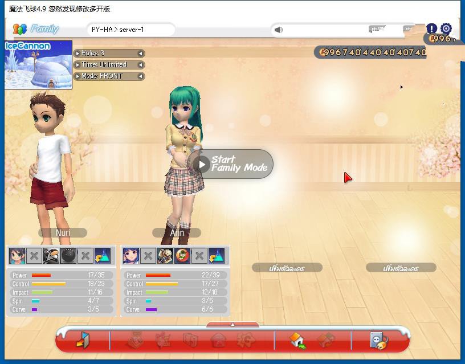Click the faded splash coin icon
Viewport: 465px width, 364px height.
point(246,340)
